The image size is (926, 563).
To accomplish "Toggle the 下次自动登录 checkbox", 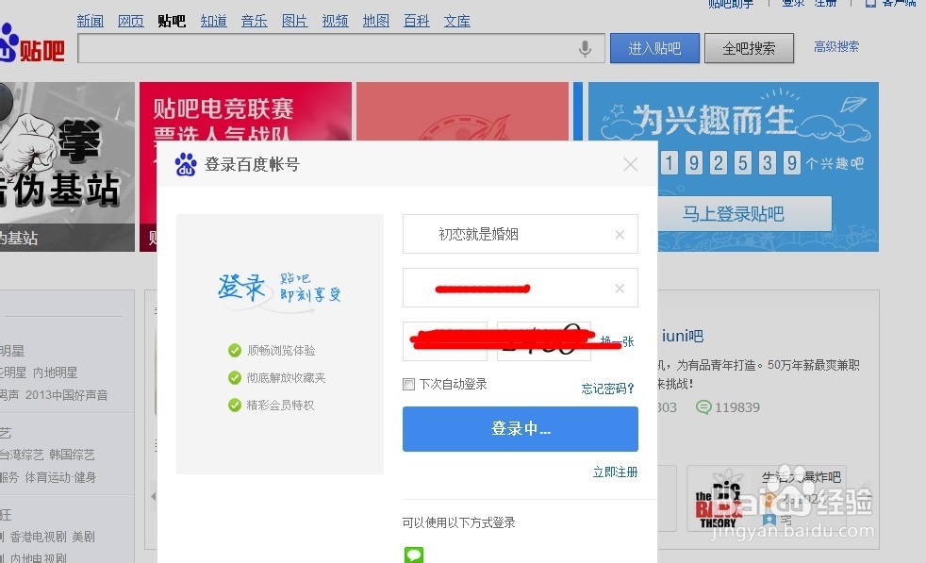I will (x=408, y=384).
